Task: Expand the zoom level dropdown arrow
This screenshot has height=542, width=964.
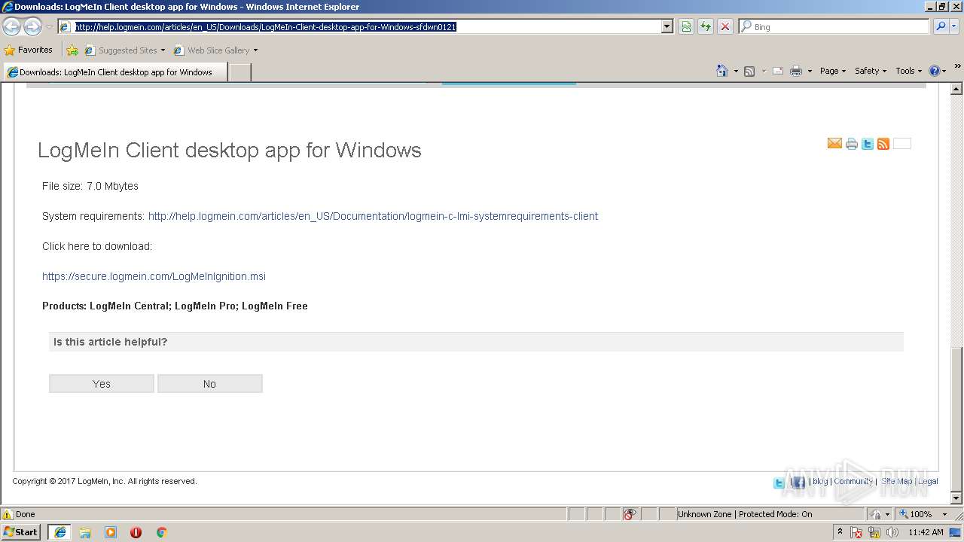Action: [944, 514]
